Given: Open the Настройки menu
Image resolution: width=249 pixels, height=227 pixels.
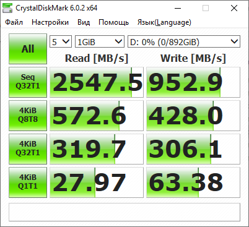Looking at the screenshot, I should click(50, 22).
